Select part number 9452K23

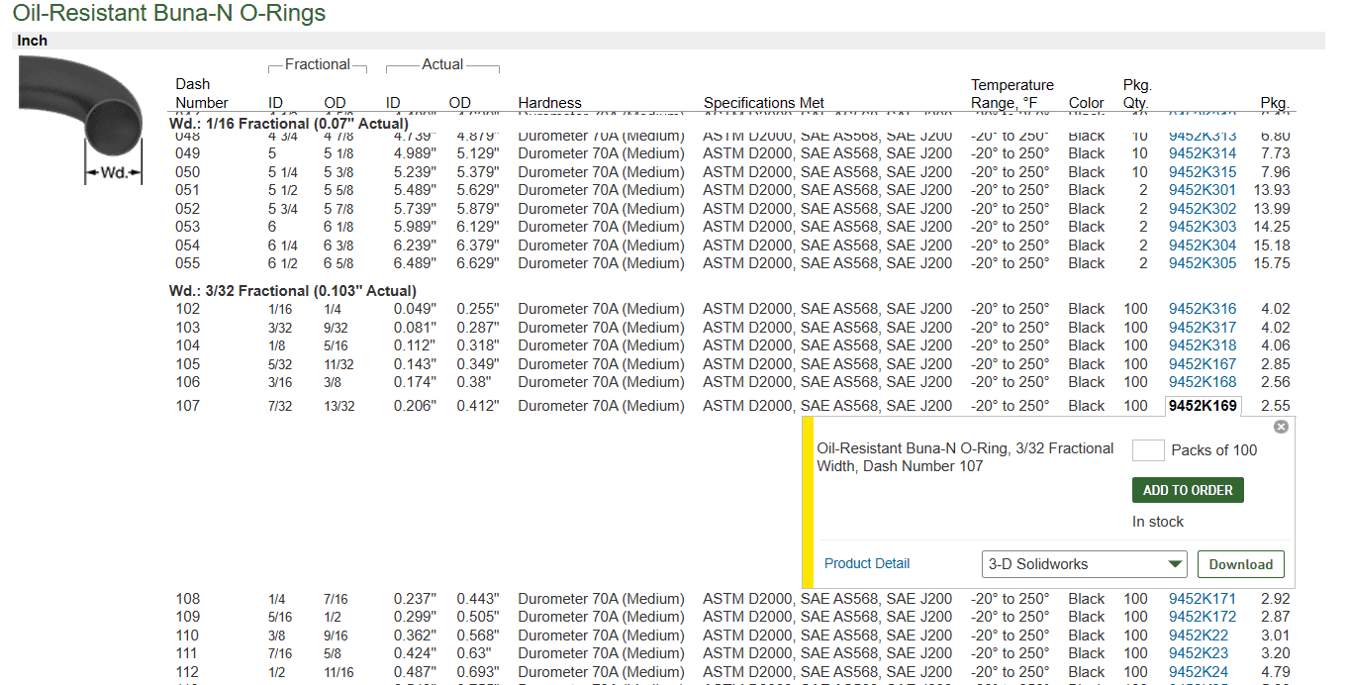pyautogui.click(x=1198, y=653)
